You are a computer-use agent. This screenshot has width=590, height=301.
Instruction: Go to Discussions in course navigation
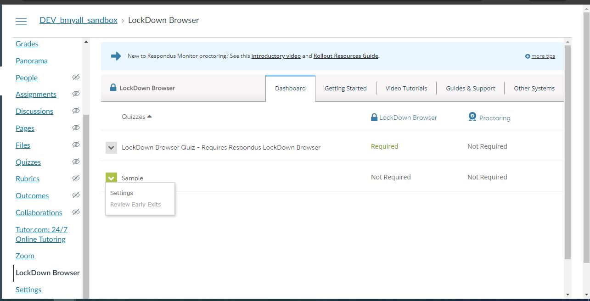[x=34, y=111]
